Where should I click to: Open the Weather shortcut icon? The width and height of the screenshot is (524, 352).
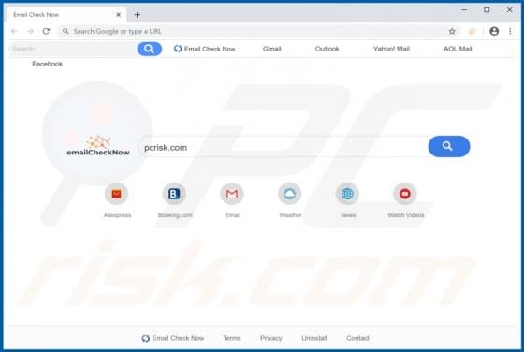pyautogui.click(x=290, y=194)
